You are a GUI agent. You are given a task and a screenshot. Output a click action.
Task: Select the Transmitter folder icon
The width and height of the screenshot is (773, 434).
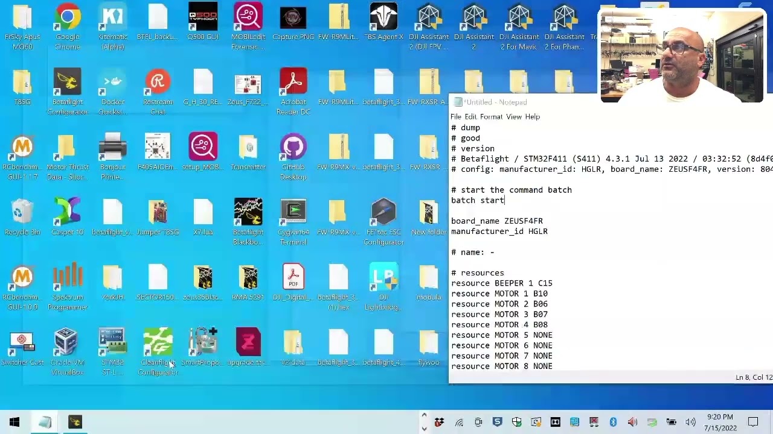248,152
